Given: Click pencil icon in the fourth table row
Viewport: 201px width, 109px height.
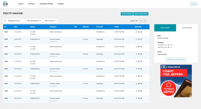Looking at the screenshot, I should (136, 54).
